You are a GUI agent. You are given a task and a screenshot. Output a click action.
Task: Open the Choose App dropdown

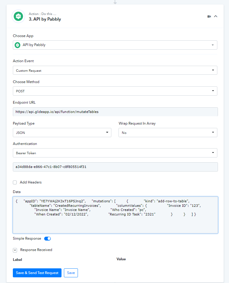[115, 45]
